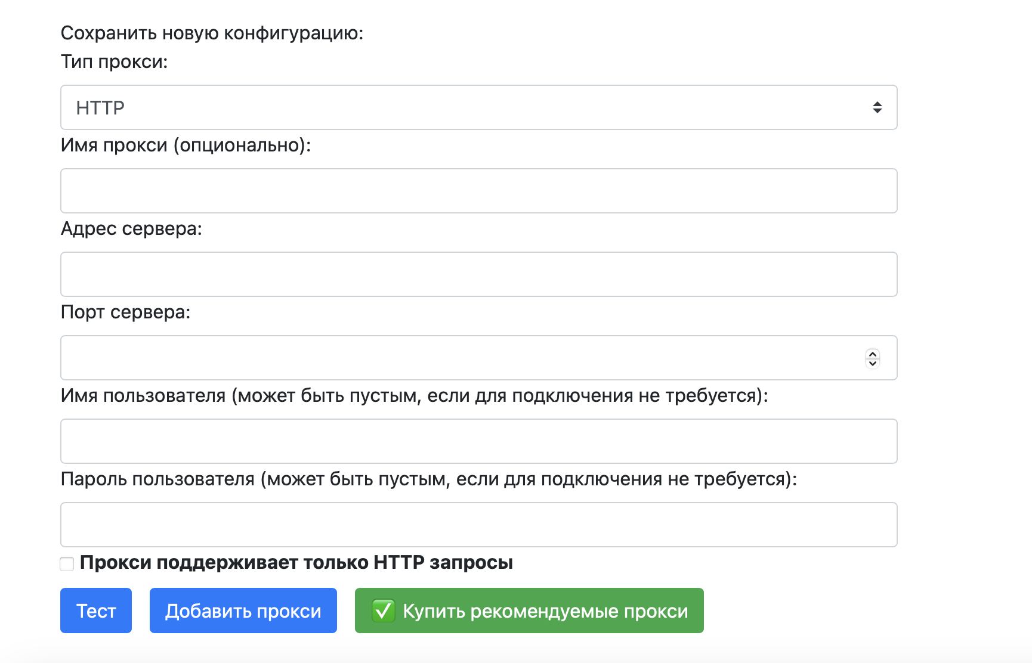Click the port decrement arrow
1032x663 pixels.
pyautogui.click(x=872, y=363)
